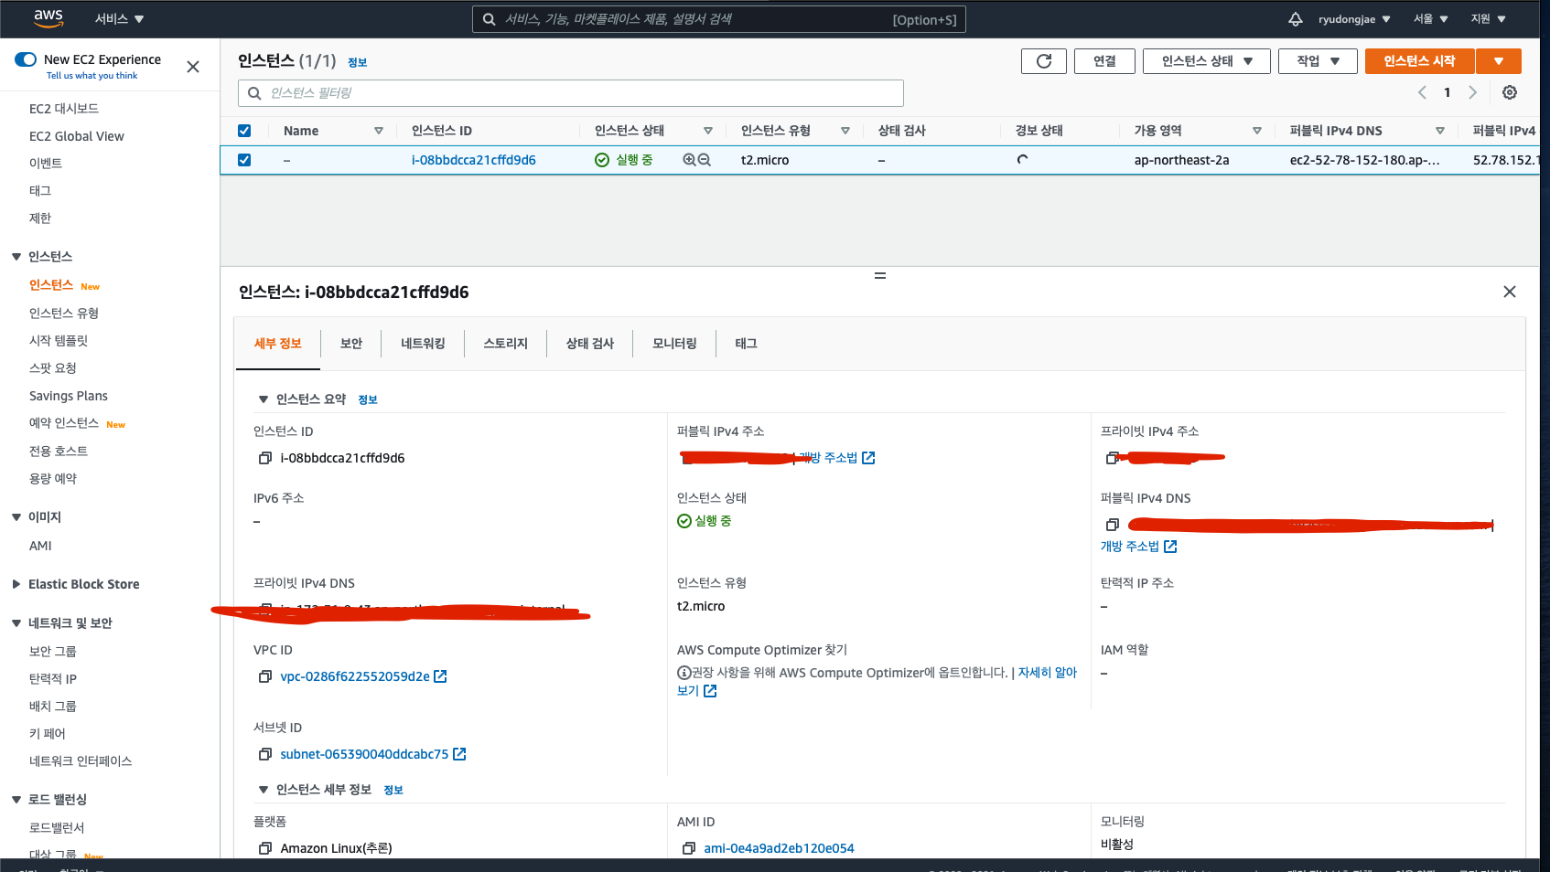This screenshot has width=1550, height=872.
Task: Open AMI in sidebar
Action: coord(40,546)
